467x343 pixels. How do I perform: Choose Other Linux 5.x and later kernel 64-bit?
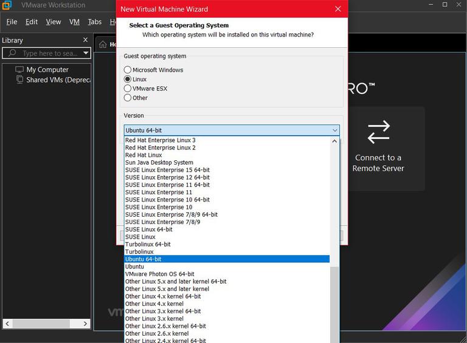click(227, 281)
